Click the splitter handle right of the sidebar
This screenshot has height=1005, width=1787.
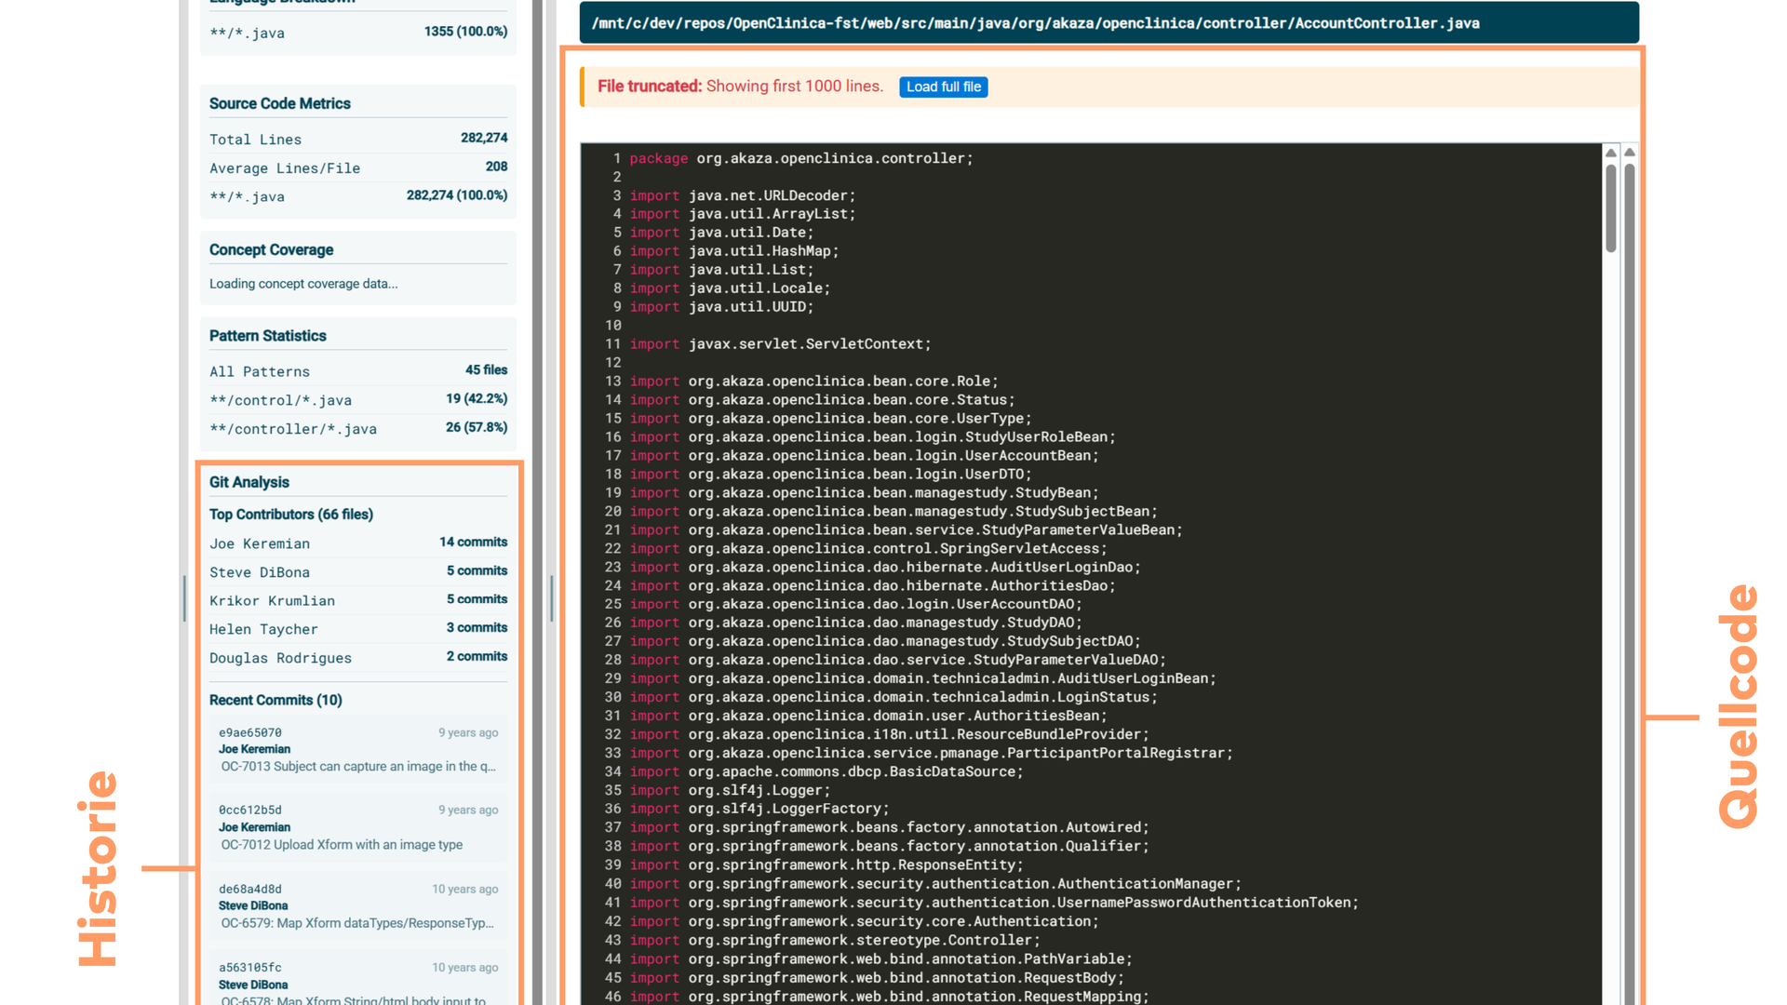pyautogui.click(x=552, y=597)
